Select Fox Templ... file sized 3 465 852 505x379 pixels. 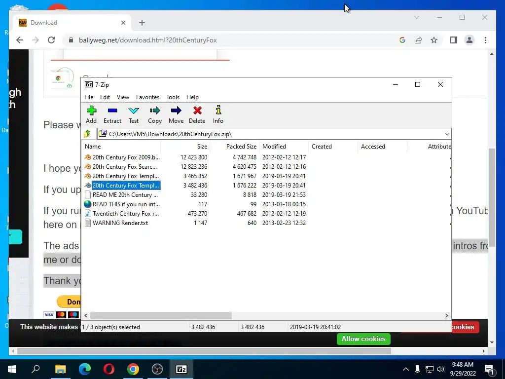click(x=126, y=176)
